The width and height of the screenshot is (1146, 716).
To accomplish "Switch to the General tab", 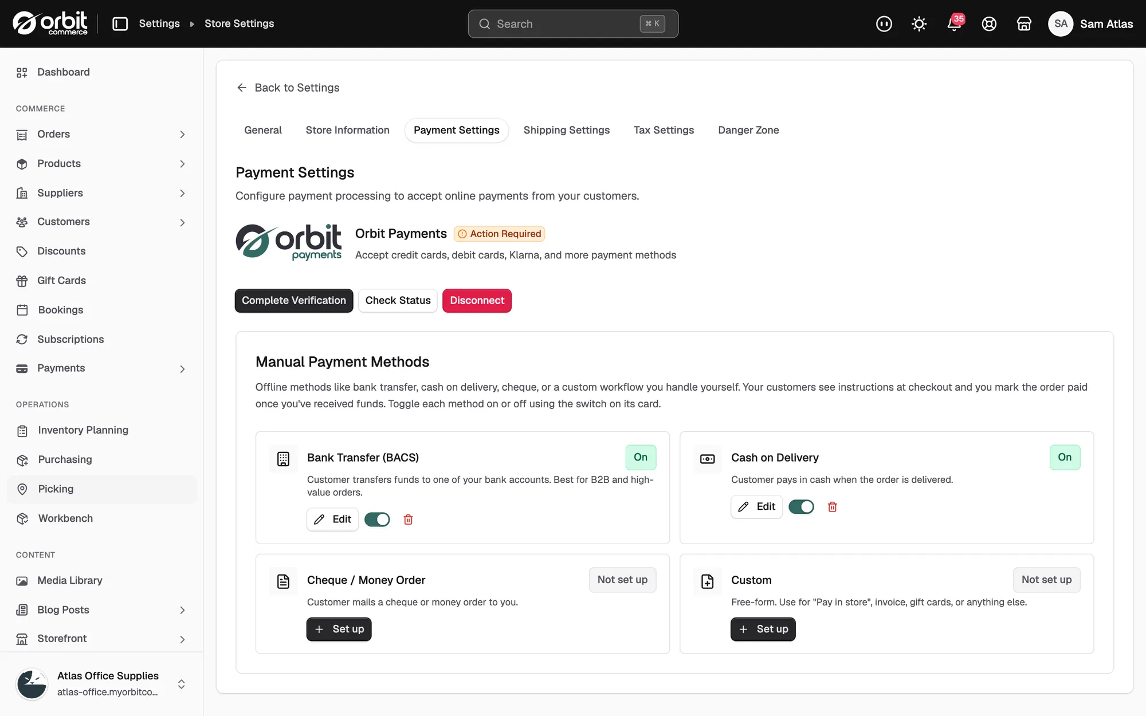I will 262,131.
